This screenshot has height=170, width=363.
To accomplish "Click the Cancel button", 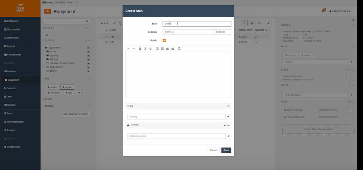I will coord(213,150).
